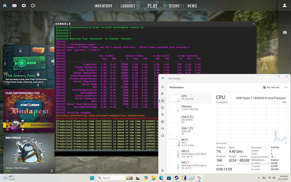Click the War Penguin sticker item
This screenshot has height=182, width=291.
coord(29,153)
